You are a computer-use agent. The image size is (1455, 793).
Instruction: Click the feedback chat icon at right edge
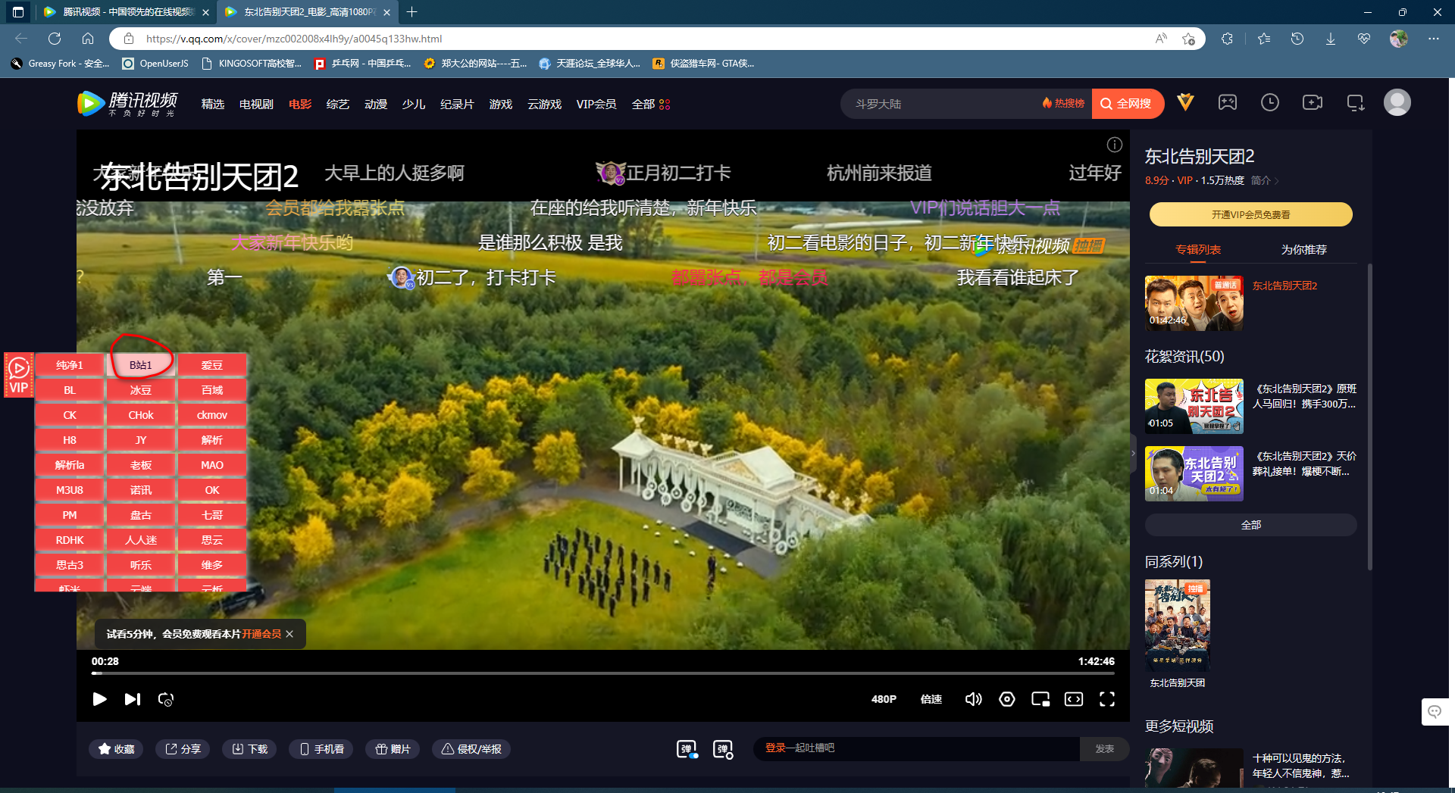click(1435, 712)
